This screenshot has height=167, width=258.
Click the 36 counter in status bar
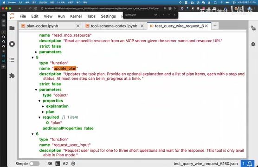pyautogui.click(x=50, y=164)
